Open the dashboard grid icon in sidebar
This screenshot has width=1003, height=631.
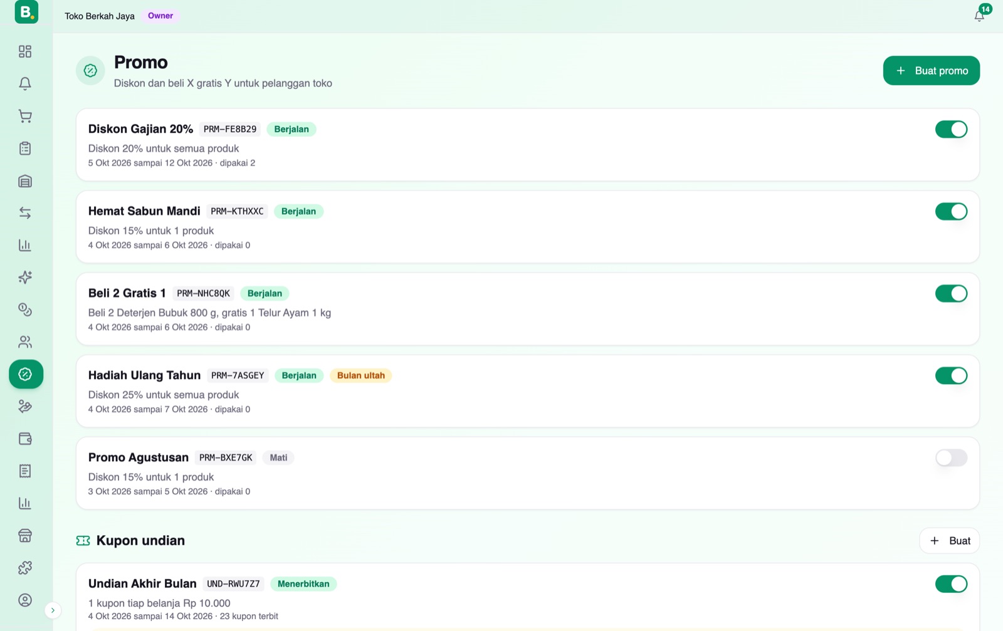coord(25,51)
